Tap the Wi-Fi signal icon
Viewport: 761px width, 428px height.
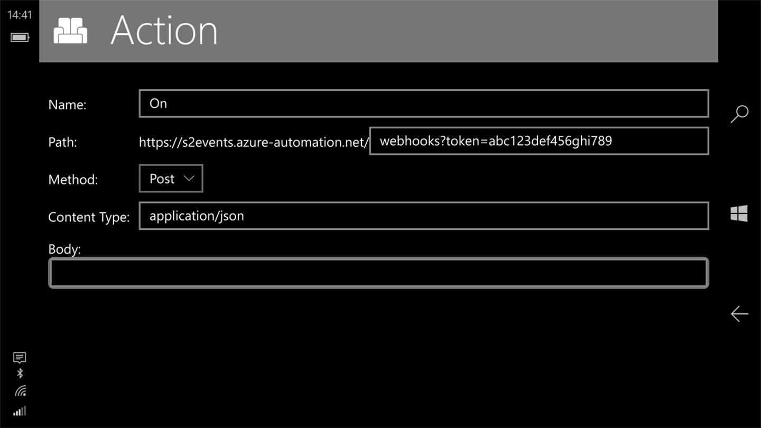coord(20,392)
